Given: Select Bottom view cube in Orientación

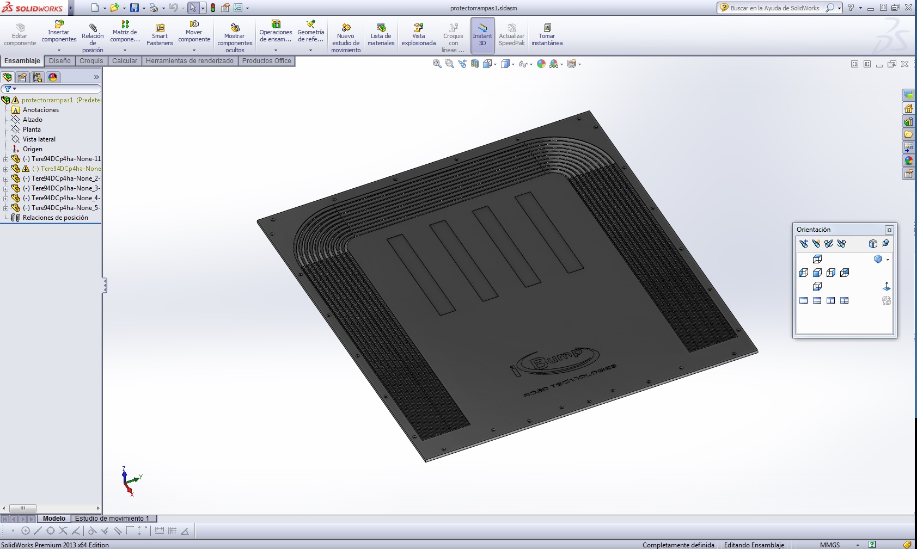Looking at the screenshot, I should 817,286.
